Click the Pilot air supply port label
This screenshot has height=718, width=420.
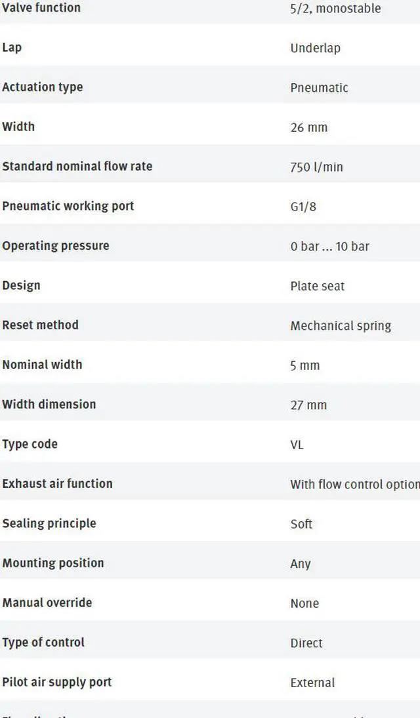tap(57, 683)
